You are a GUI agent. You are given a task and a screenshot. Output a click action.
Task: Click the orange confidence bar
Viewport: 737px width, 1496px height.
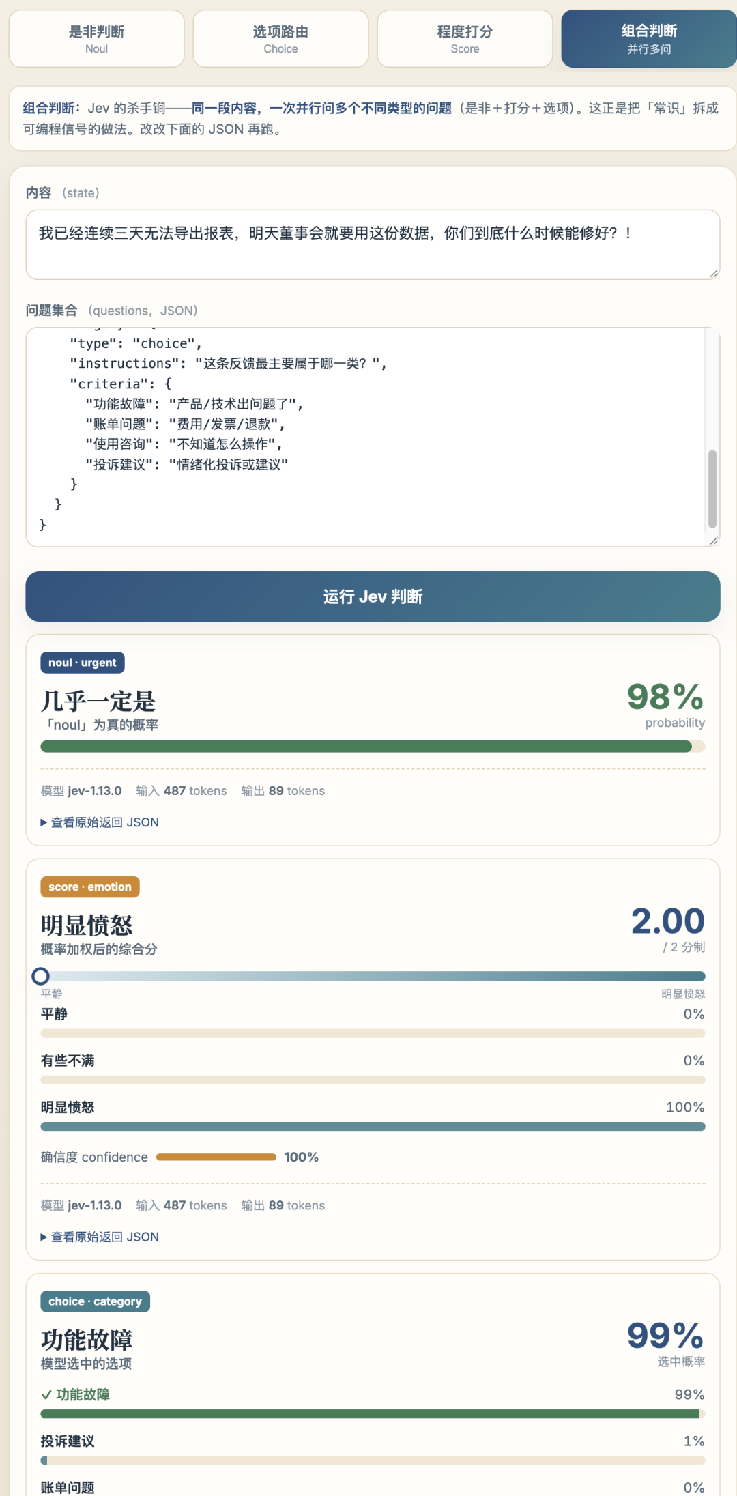(x=216, y=1157)
